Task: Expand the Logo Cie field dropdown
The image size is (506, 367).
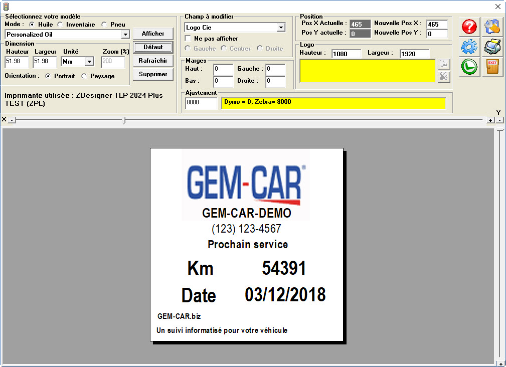Action: [281, 28]
